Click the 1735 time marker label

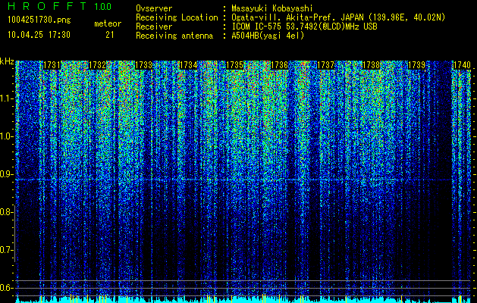click(234, 65)
